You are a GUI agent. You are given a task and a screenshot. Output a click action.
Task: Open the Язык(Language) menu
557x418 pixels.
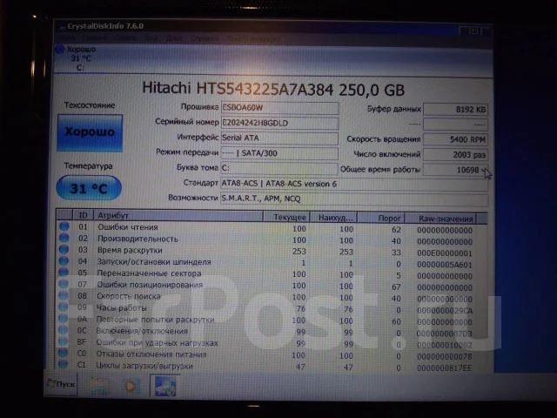[x=253, y=38]
